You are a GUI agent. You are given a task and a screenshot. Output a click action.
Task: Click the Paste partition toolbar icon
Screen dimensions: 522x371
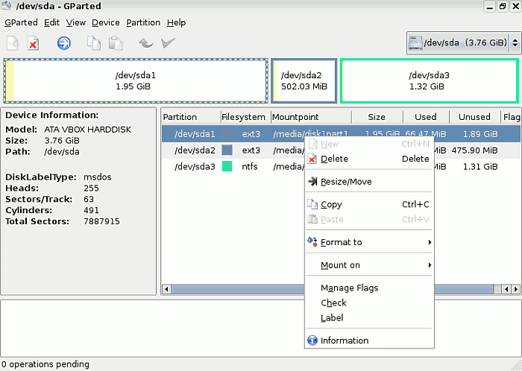click(116, 43)
